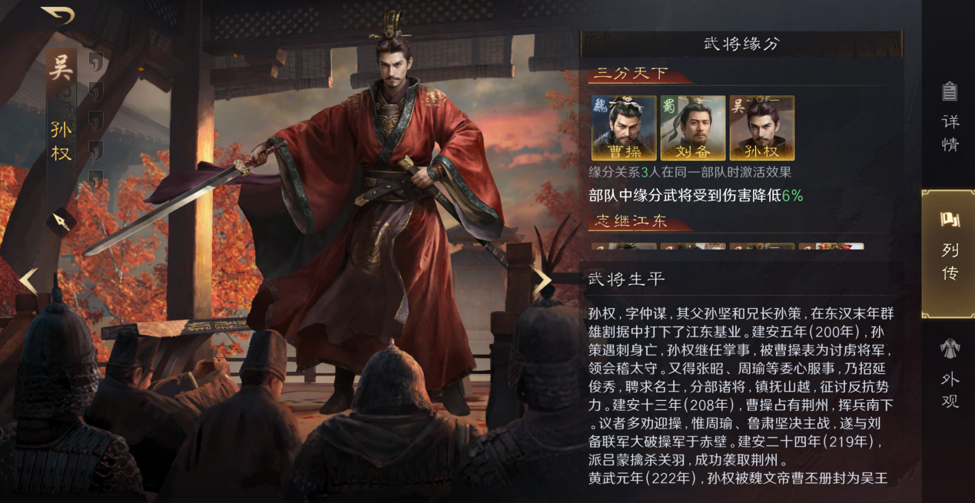Show next general with right arrow

click(542, 282)
